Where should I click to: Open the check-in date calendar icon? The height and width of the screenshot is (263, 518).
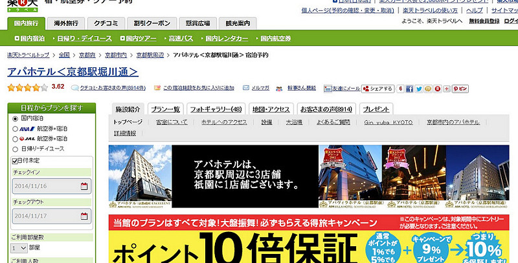[84, 186]
